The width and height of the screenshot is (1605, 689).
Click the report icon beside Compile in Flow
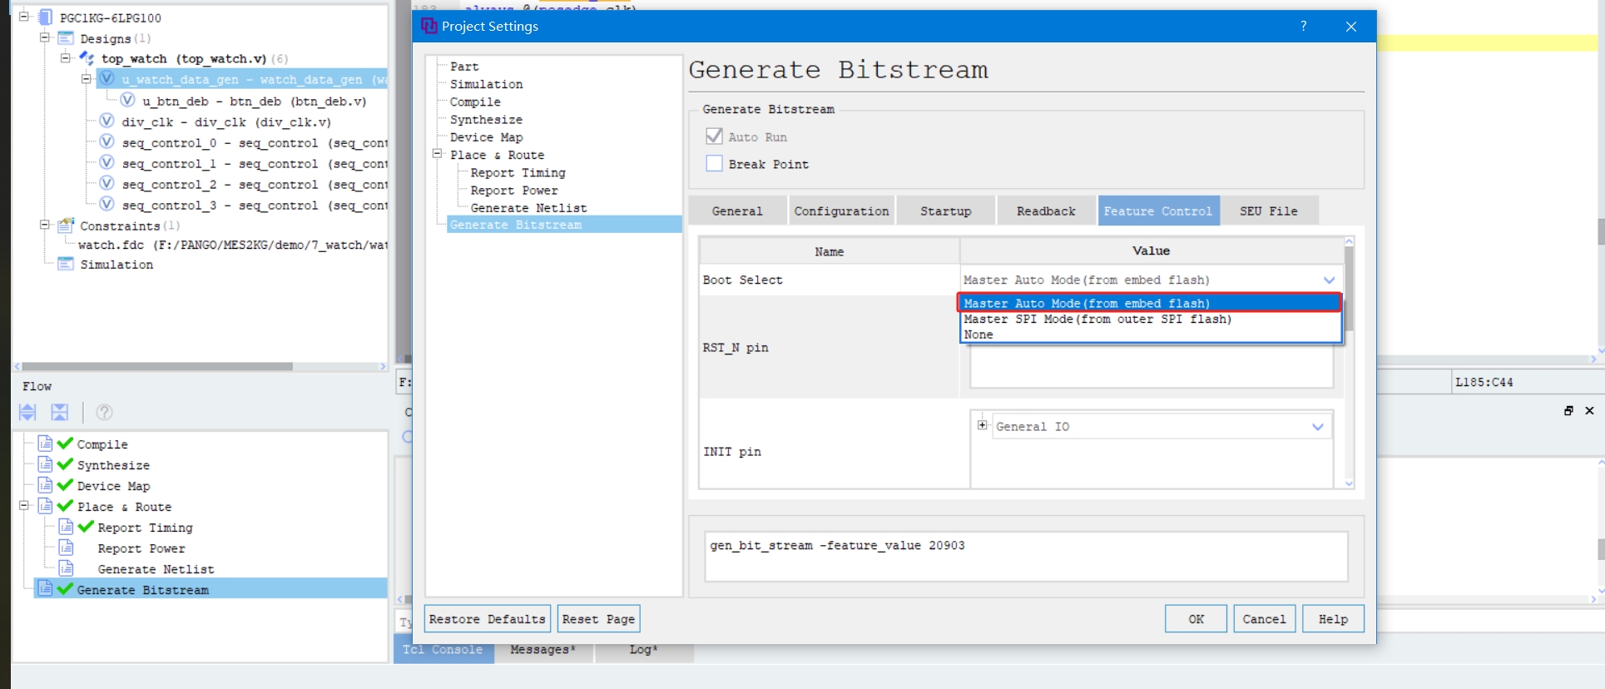click(46, 444)
